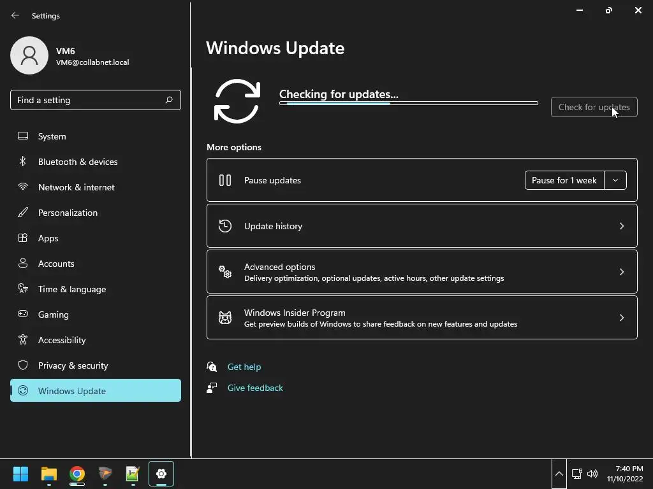Click the cat icon for Windows Insider Program
653x489 pixels.
click(x=225, y=318)
